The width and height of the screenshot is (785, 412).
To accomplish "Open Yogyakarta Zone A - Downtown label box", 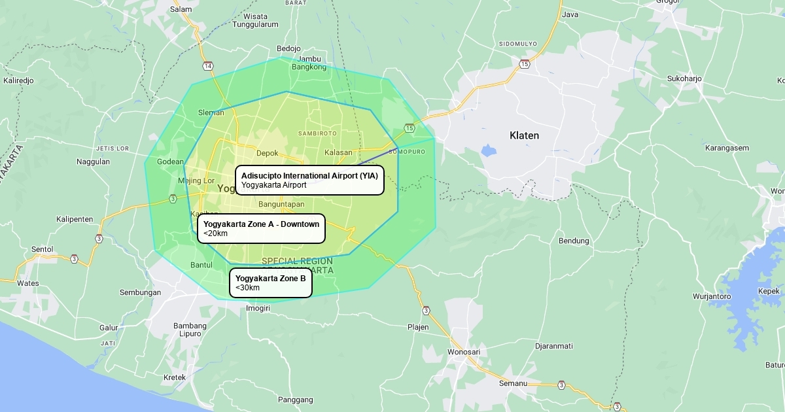I will [x=261, y=228].
